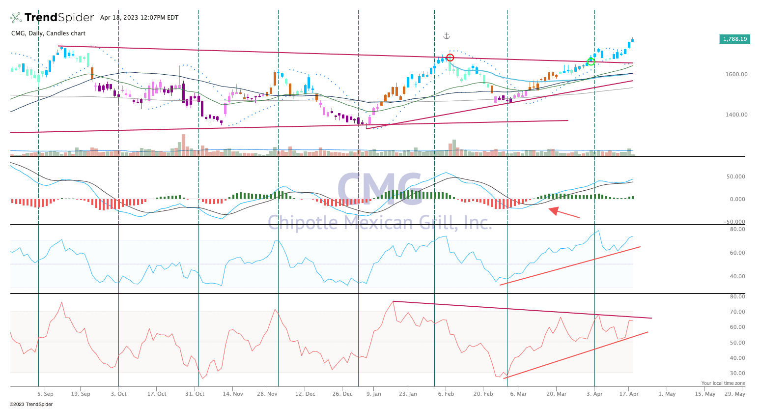Click the '12. Dec' date label
The width and height of the screenshot is (760, 409).
[305, 394]
